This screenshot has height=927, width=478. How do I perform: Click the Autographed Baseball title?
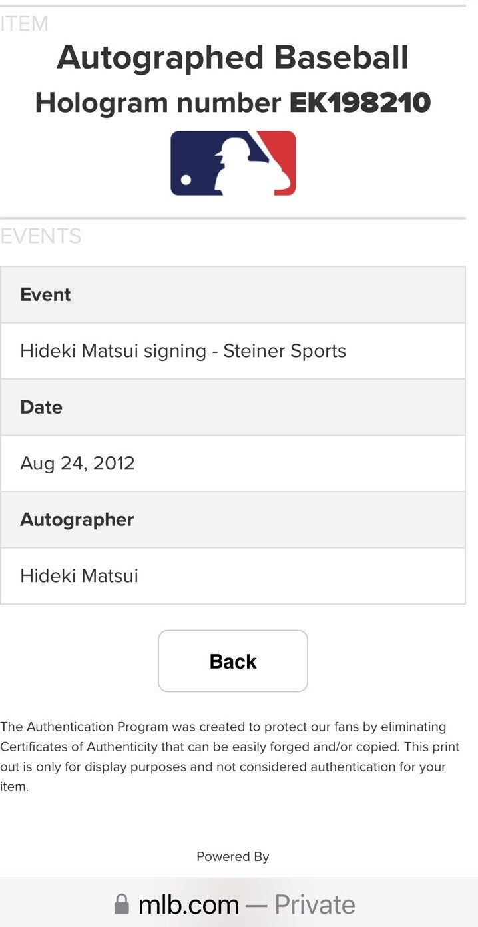pos(232,57)
